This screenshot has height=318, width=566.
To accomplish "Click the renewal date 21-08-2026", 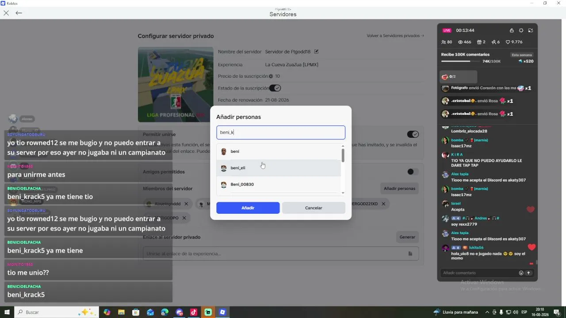I will pyautogui.click(x=277, y=100).
